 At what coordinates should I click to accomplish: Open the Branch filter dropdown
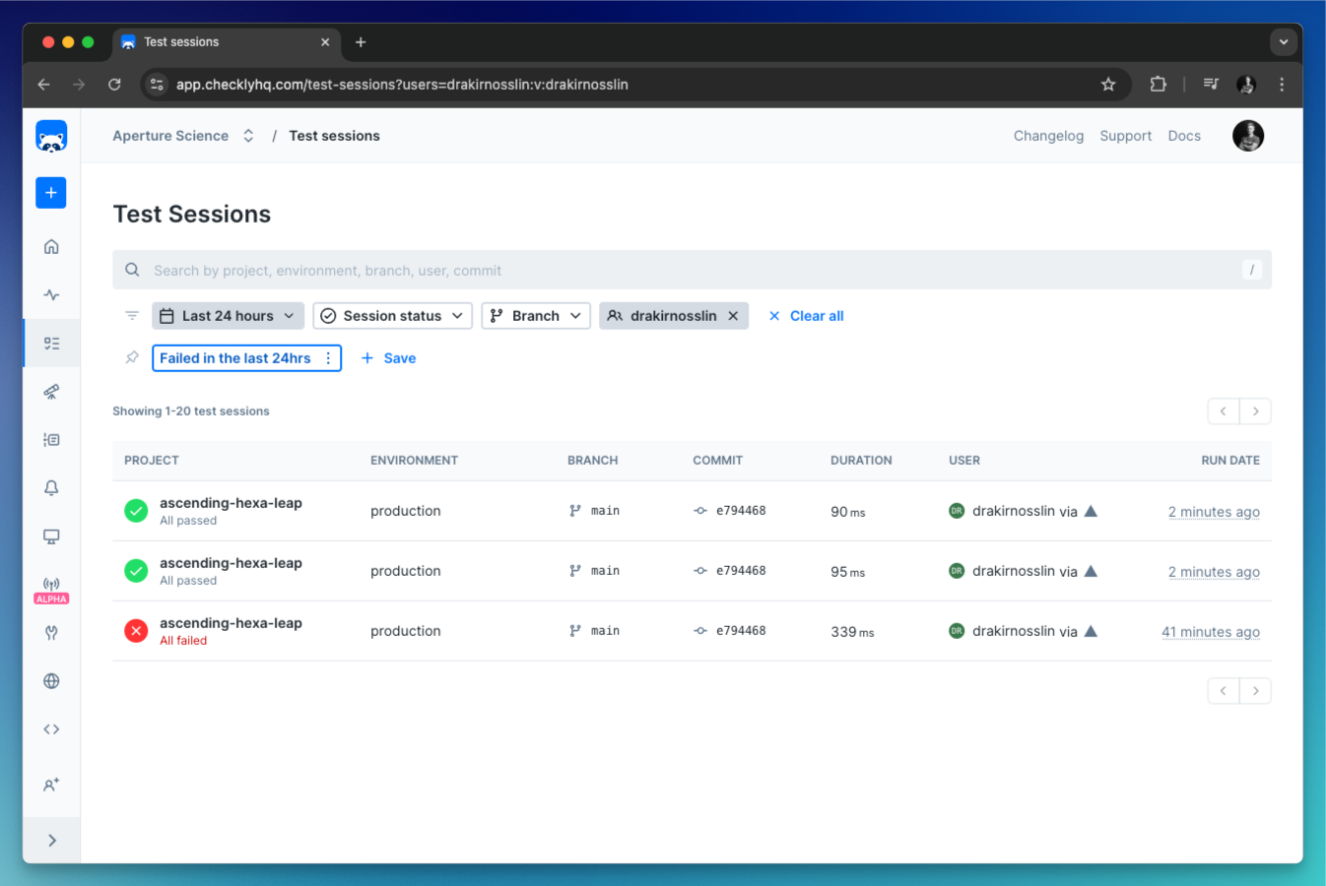(x=536, y=316)
